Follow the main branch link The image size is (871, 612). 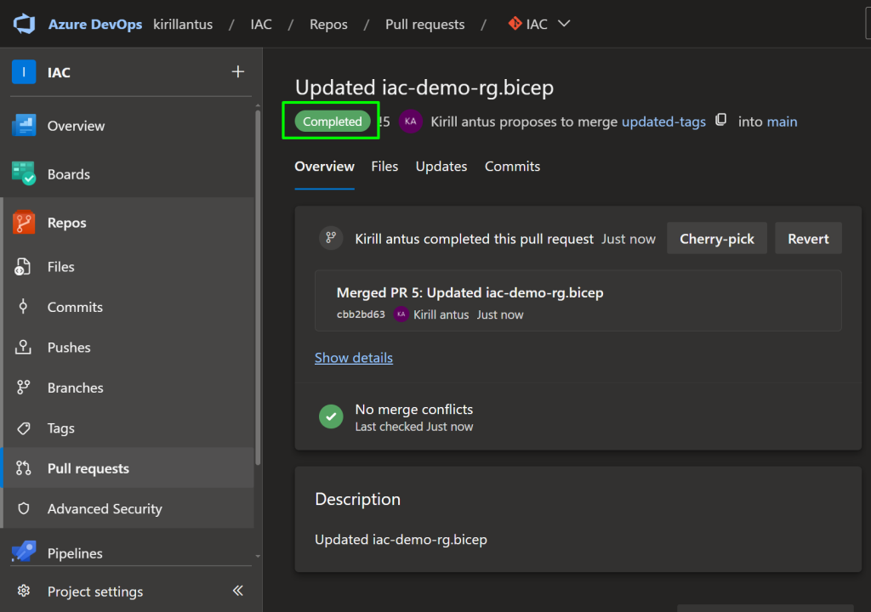click(782, 122)
